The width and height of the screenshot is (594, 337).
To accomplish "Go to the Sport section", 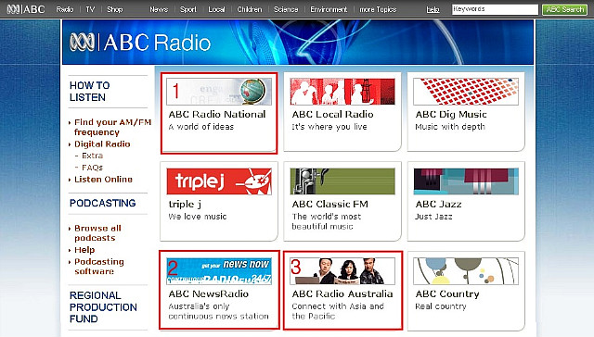I will click(x=187, y=9).
